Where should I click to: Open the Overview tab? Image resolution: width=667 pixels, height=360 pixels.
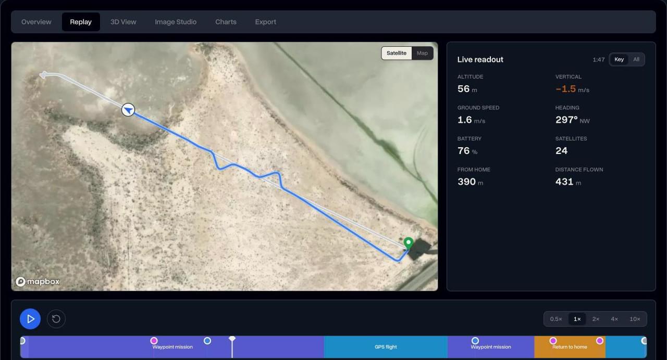click(36, 22)
